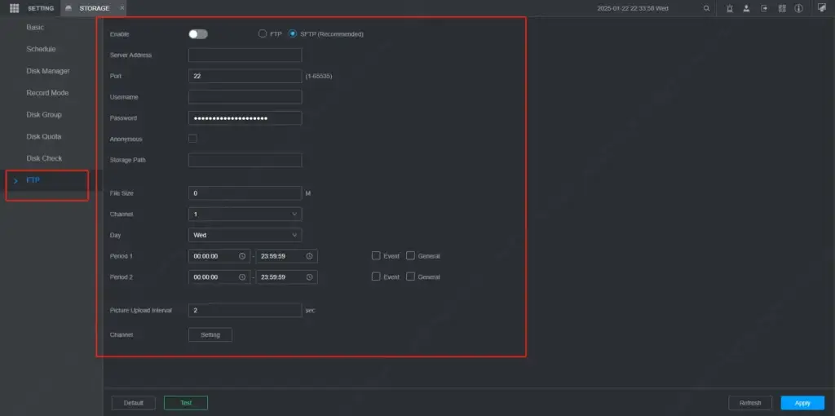Screen dimensions: 835x416
Task: Click Period 1 start time field
Action: pyautogui.click(x=219, y=256)
